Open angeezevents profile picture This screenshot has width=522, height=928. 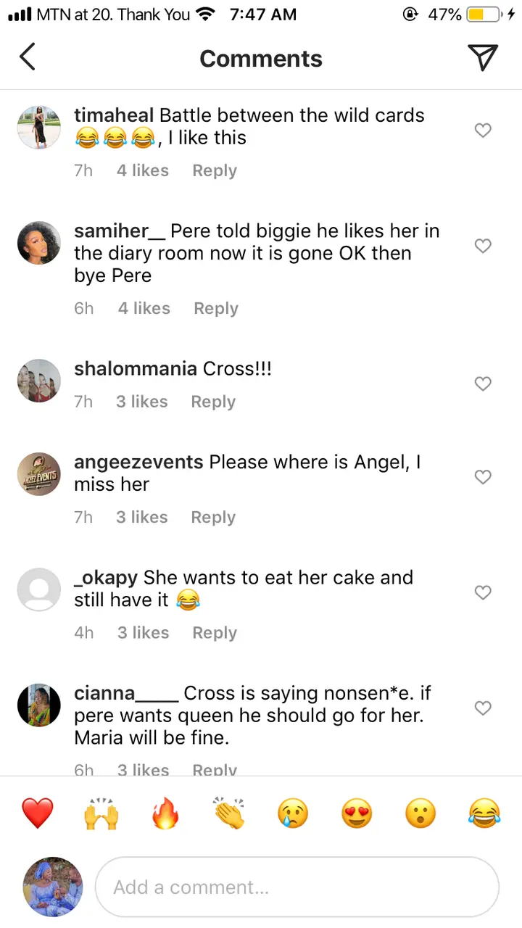click(x=39, y=474)
